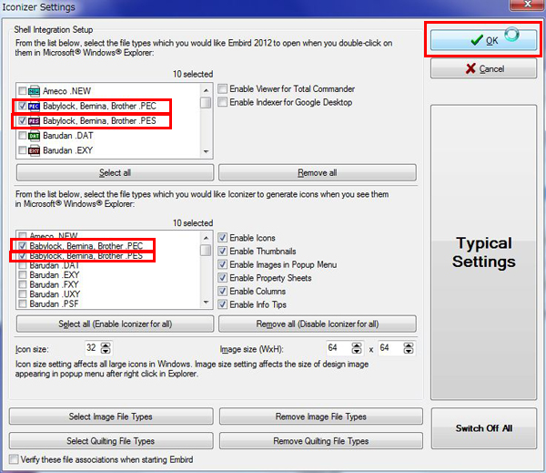This screenshot has width=546, height=473.
Task: Click scroll-up arrow of Iconizer file list
Action: (207, 238)
